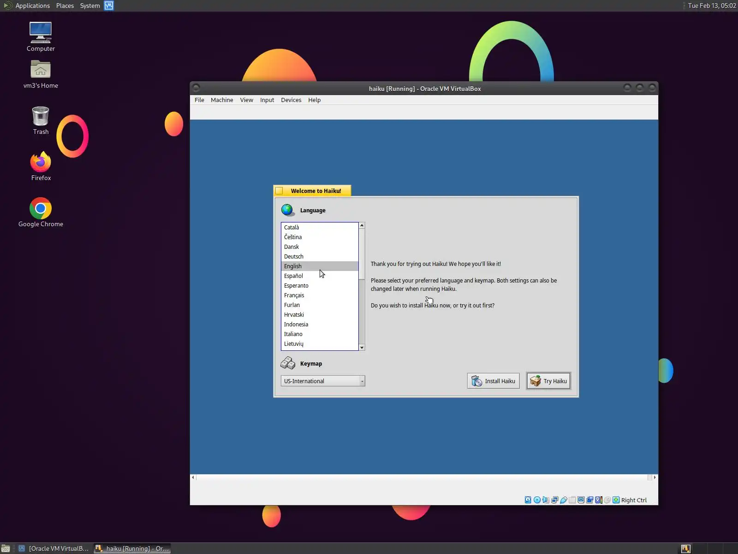The image size is (738, 554).
Task: Launch Firefox from the desktop
Action: pos(41,166)
